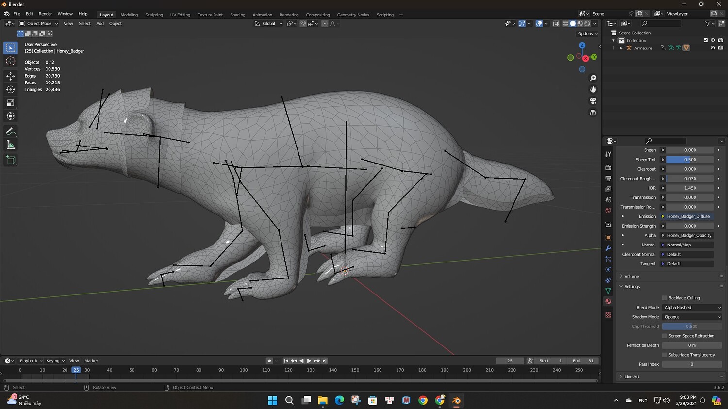The image size is (728, 409).
Task: Switch to the Sculpting workspace tab
Action: 154,15
